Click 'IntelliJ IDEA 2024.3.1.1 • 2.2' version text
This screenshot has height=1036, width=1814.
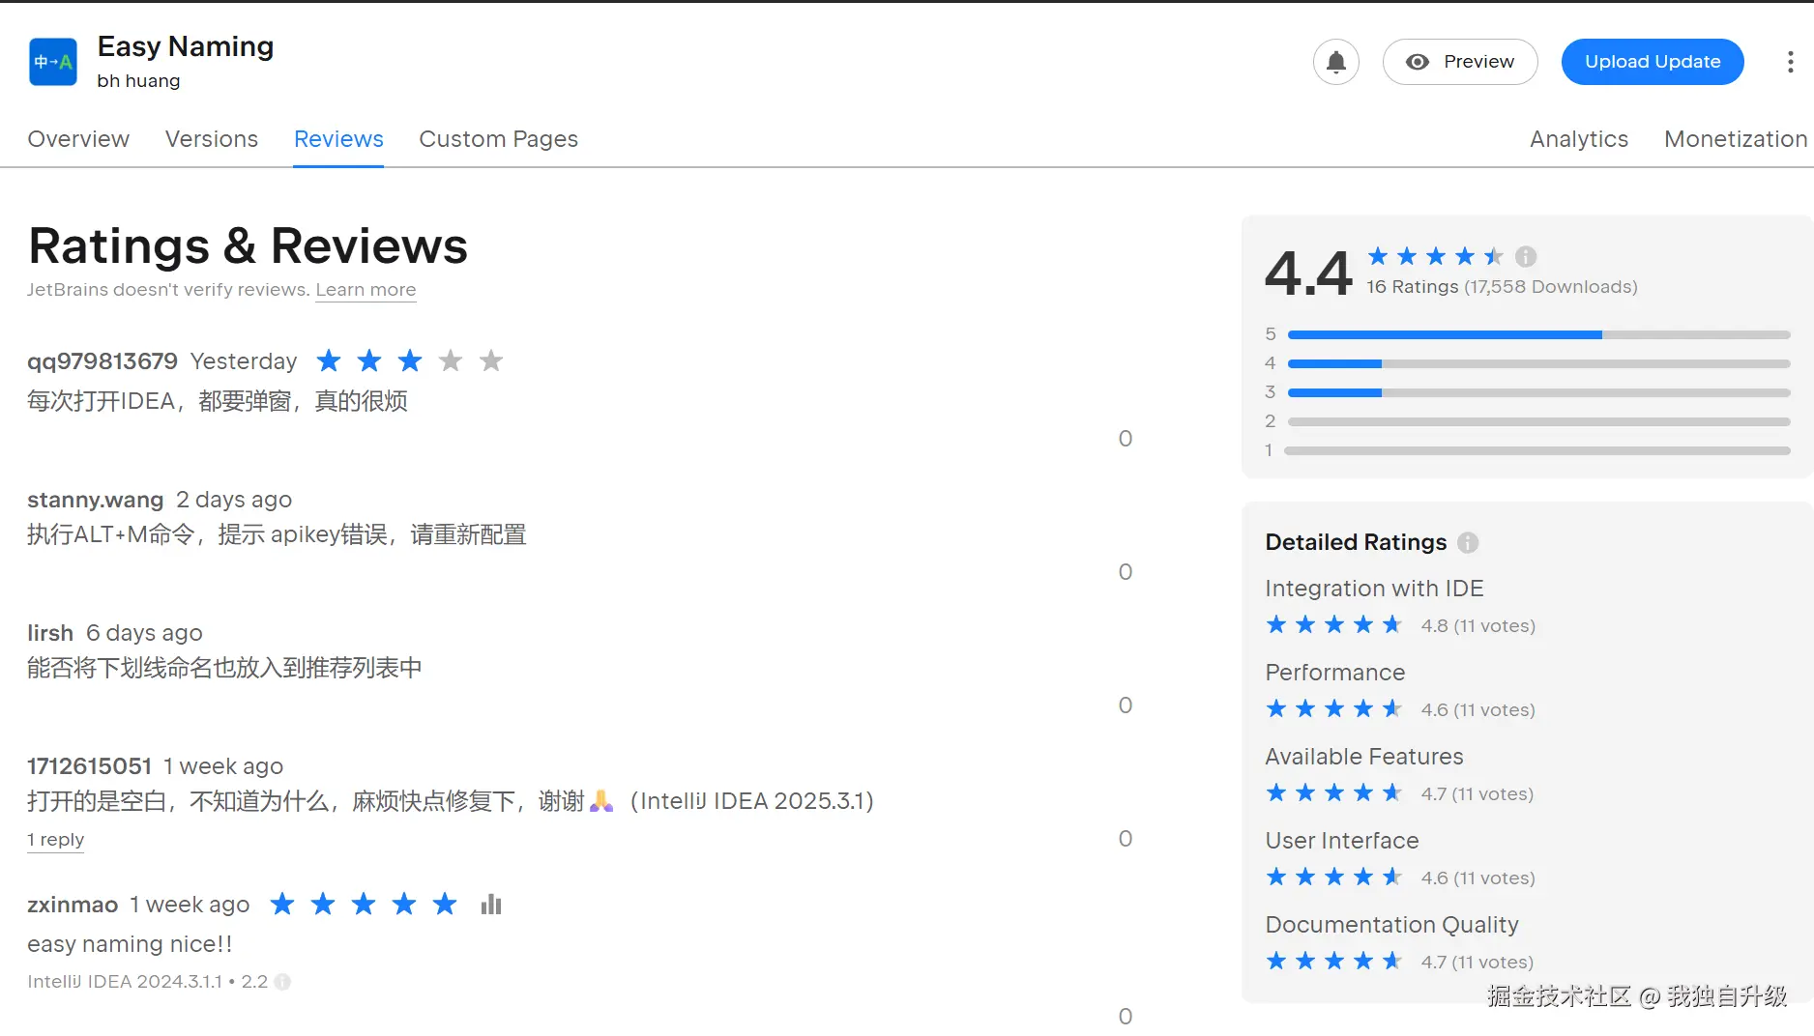[147, 982]
